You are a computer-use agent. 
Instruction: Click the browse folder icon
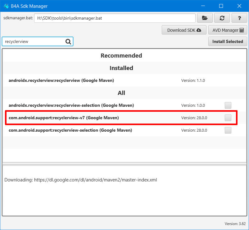pos(205,18)
